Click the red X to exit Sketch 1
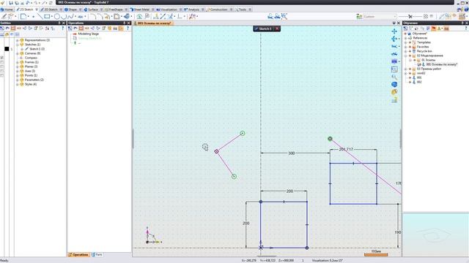This screenshot has height=263, width=469. (277, 28)
